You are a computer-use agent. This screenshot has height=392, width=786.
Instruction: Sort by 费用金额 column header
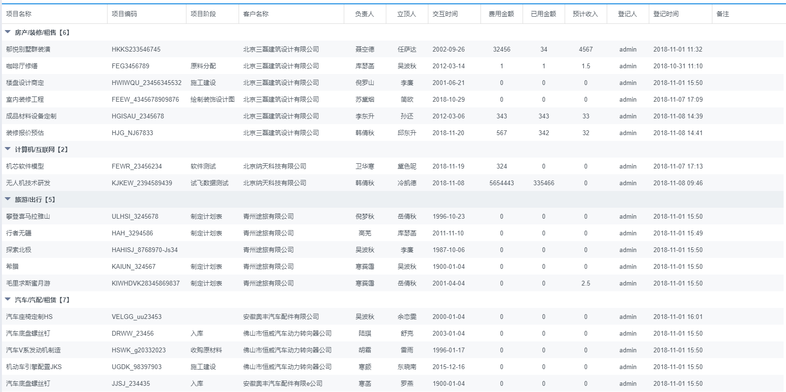tap(502, 14)
